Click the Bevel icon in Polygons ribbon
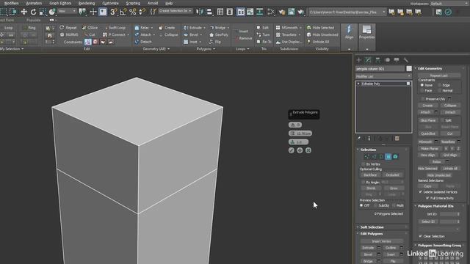 tap(186, 34)
